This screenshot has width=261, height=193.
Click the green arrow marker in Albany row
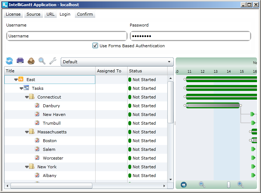pos(253,175)
